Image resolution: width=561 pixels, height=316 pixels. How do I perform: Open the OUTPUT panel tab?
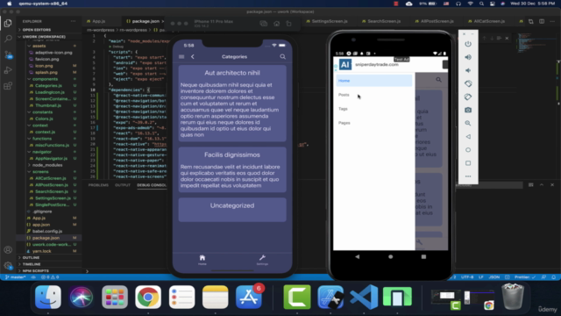point(123,185)
